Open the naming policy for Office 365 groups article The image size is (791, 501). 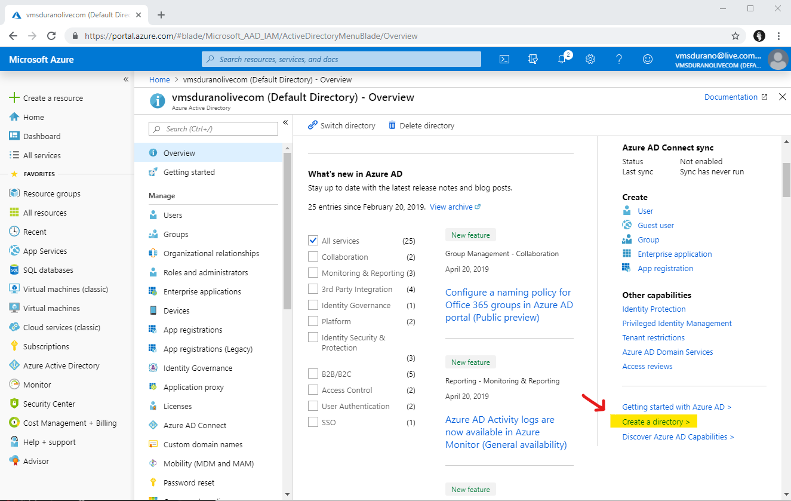(509, 305)
